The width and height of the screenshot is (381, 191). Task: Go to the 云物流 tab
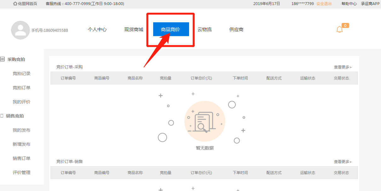205,30
